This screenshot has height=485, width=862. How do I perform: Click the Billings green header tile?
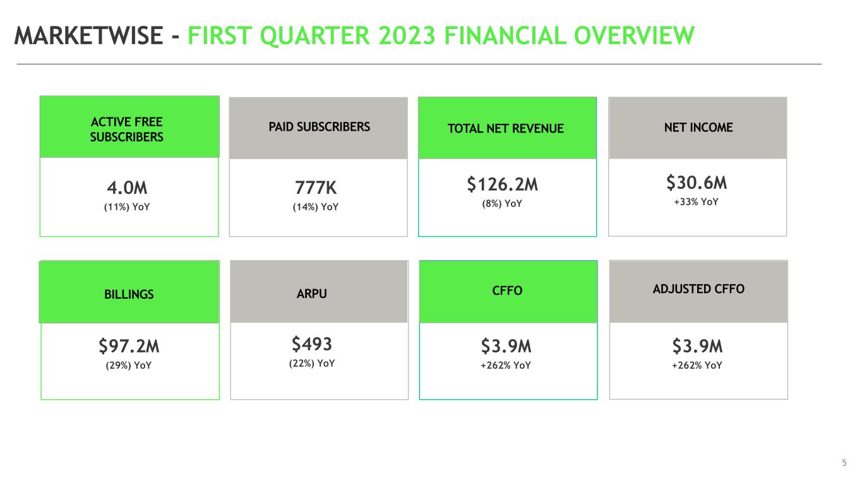click(129, 294)
